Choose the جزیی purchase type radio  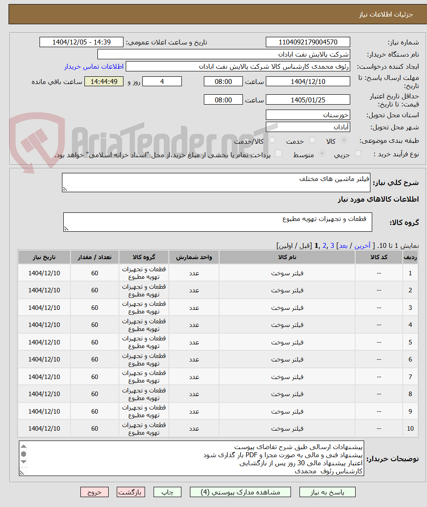coord(358,154)
